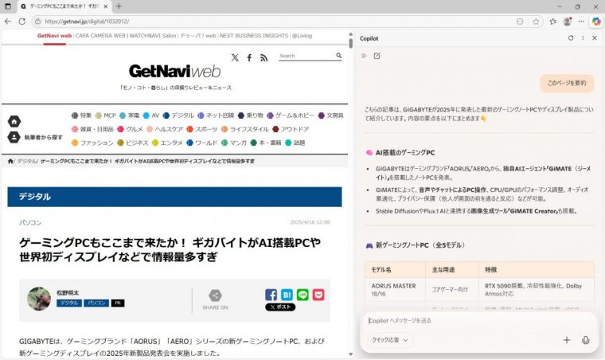The height and width of the screenshot is (360, 605).
Task: Open the グルメ category
Action: tap(130, 129)
